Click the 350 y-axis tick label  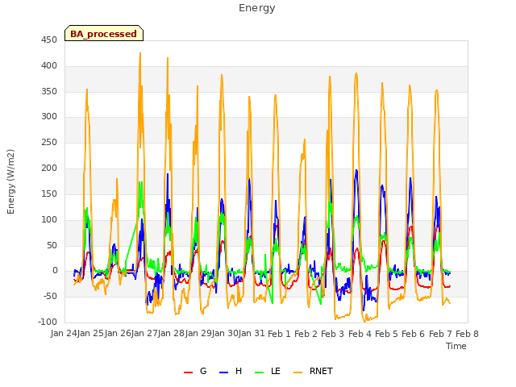(x=49, y=91)
